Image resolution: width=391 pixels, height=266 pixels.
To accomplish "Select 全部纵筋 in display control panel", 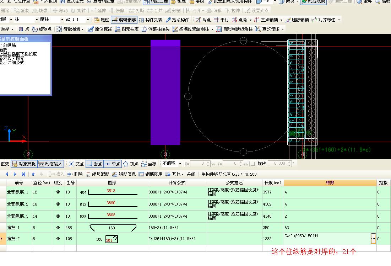I will click(x=8, y=46).
